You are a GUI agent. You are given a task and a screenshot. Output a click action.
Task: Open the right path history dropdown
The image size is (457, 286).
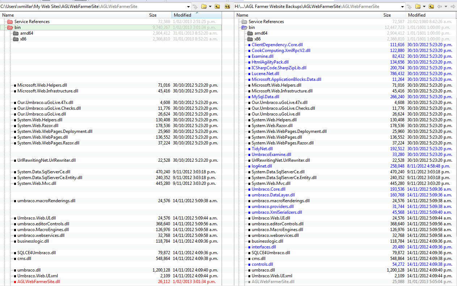click(402, 6)
